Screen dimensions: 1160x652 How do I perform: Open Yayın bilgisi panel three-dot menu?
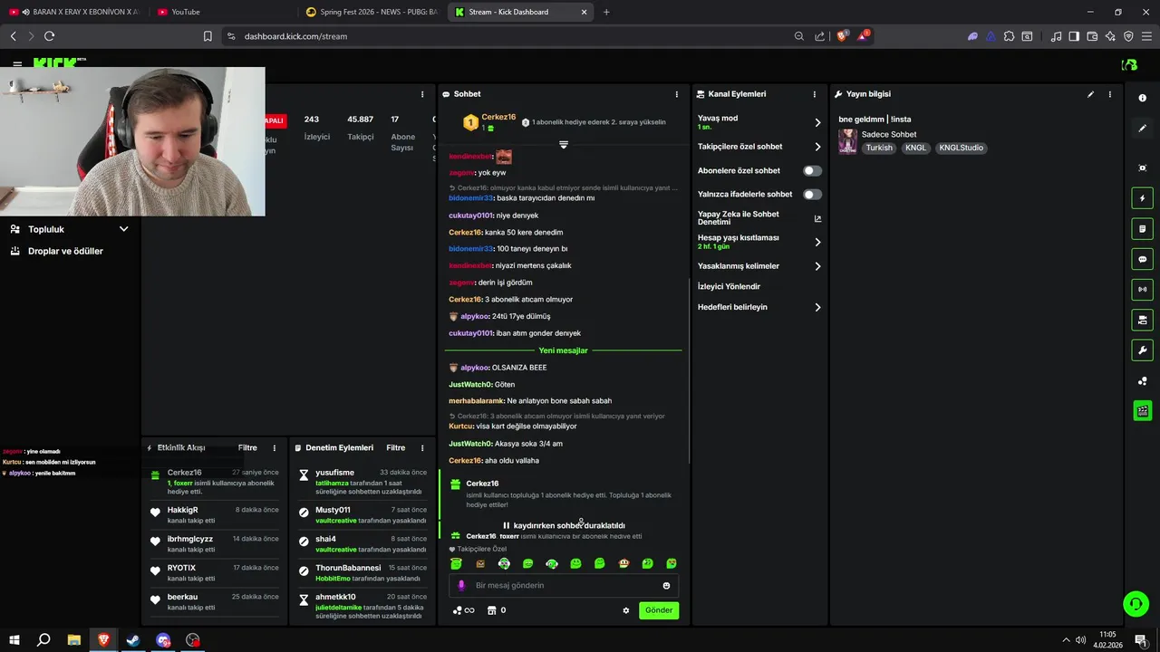[x=1109, y=94]
